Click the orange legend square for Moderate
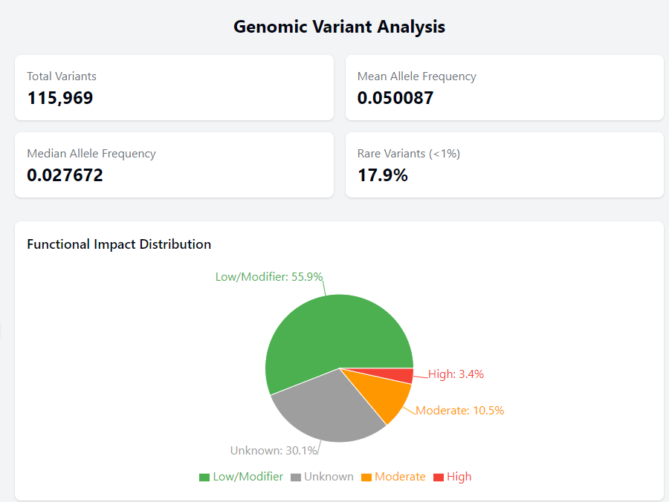 coord(366,477)
